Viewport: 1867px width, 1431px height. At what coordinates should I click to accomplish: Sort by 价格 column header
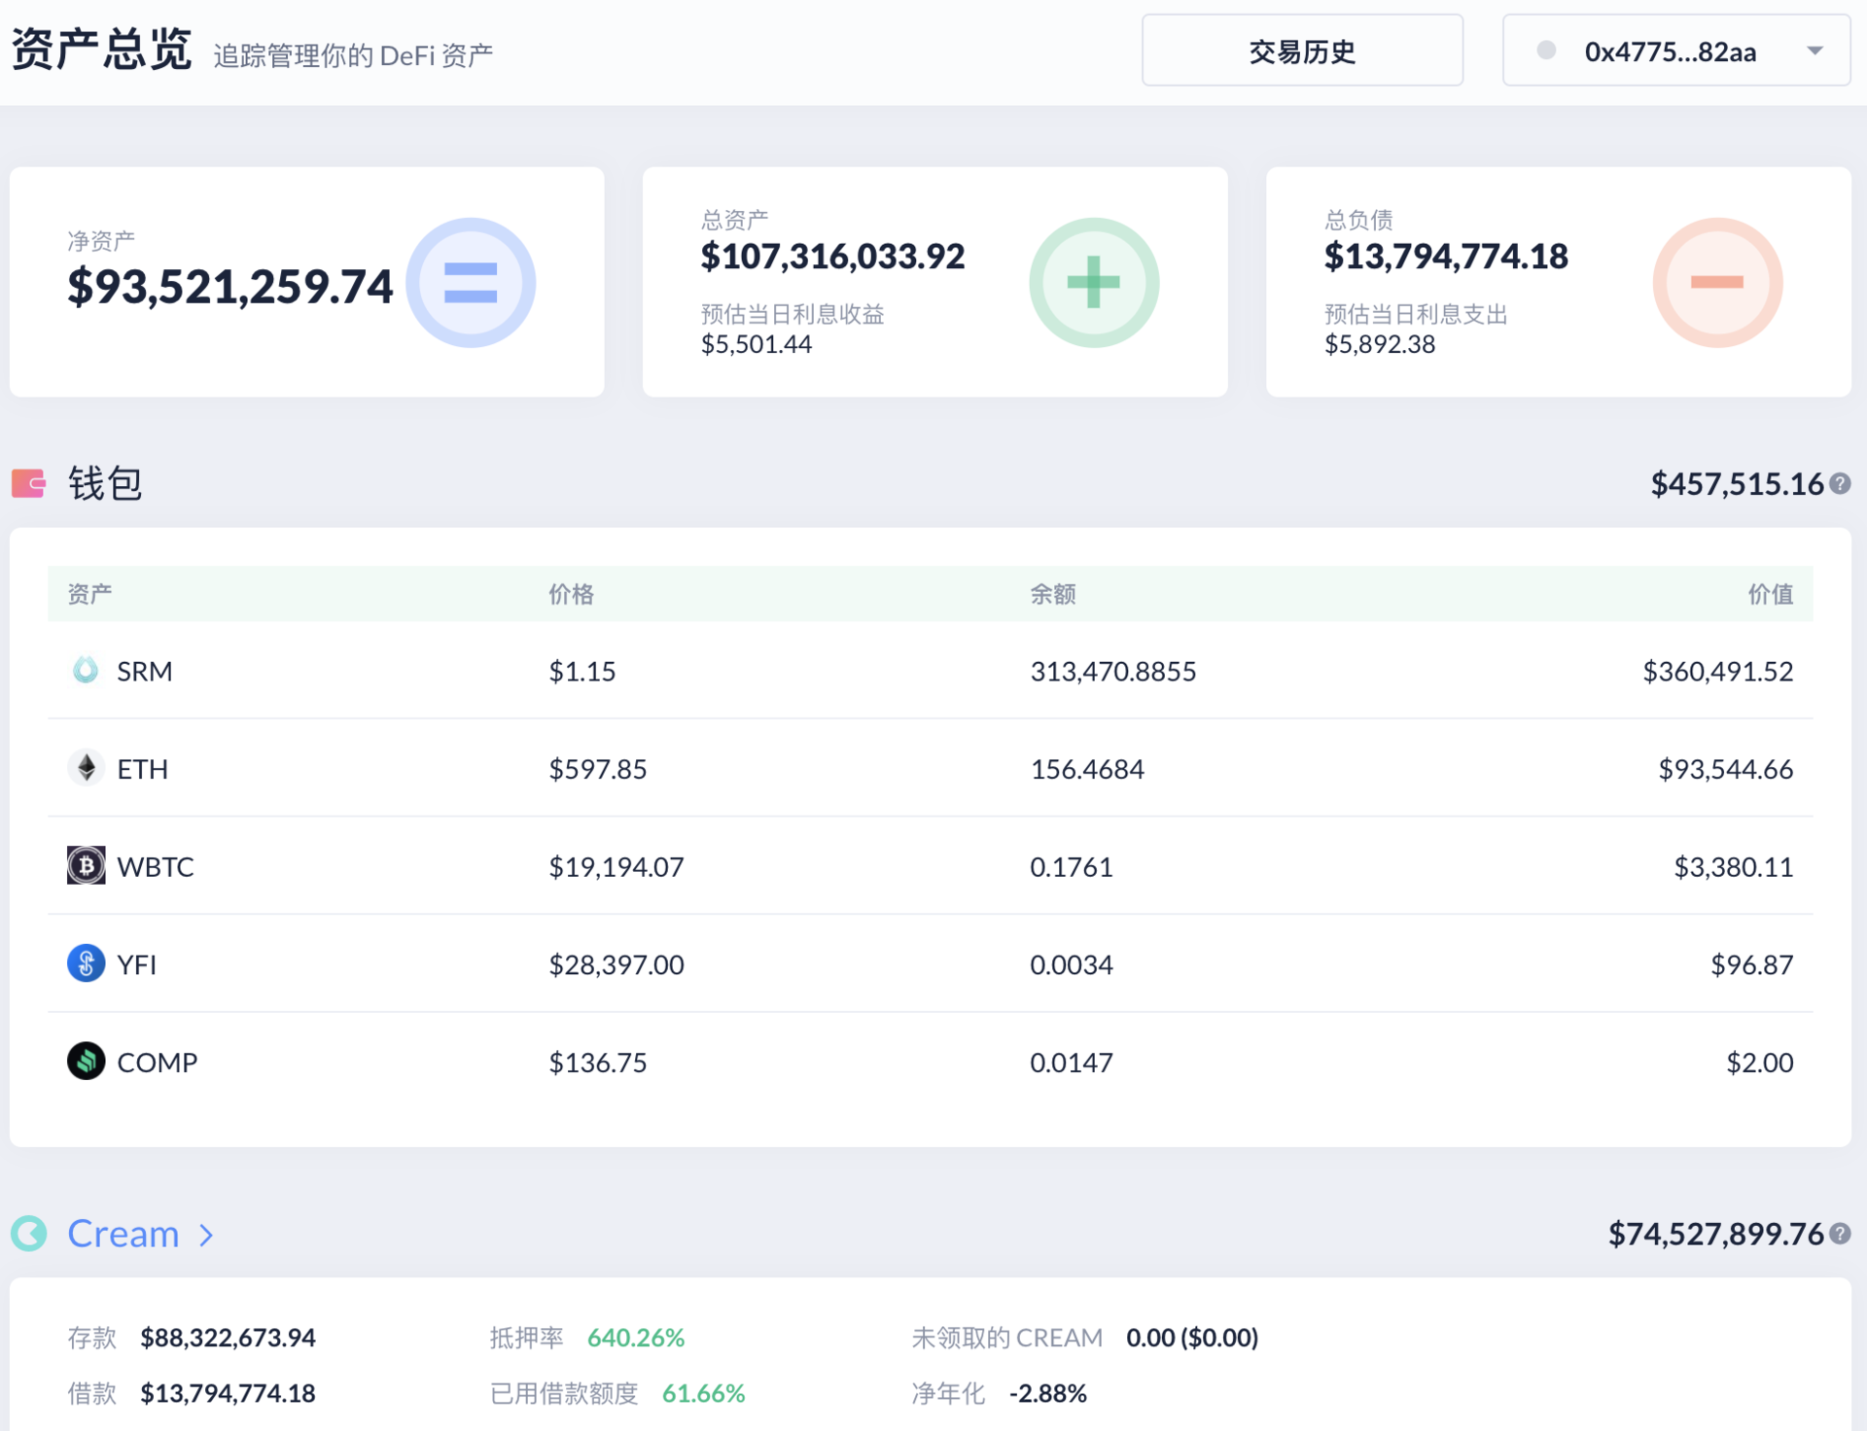coord(571,594)
